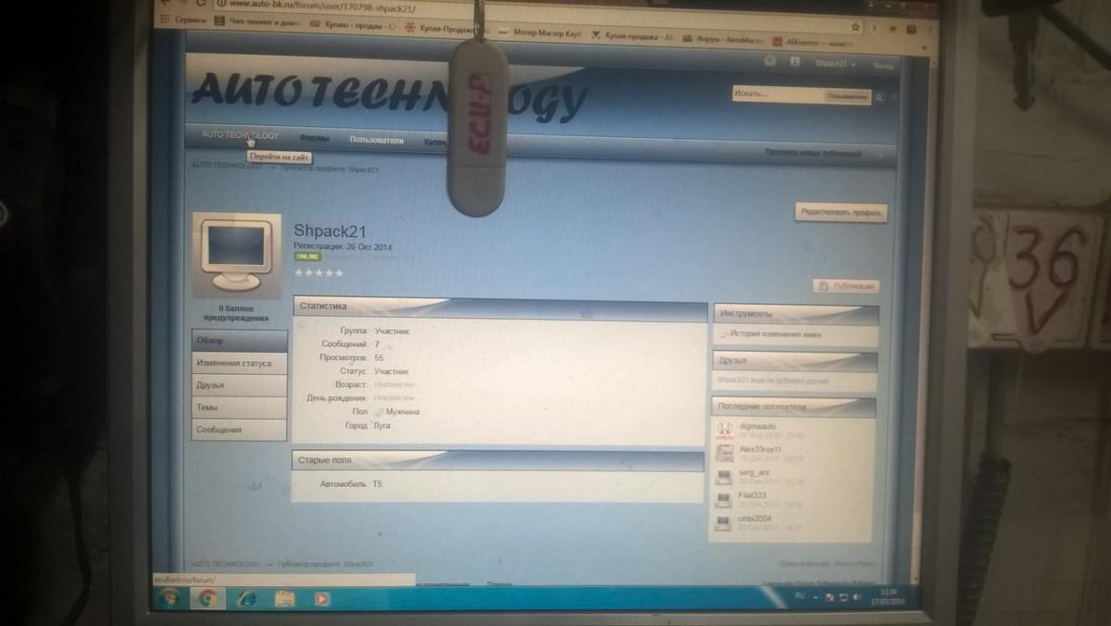The image size is (1111, 626).
Task: Open 'История изменения имен' link
Action: [x=774, y=334]
